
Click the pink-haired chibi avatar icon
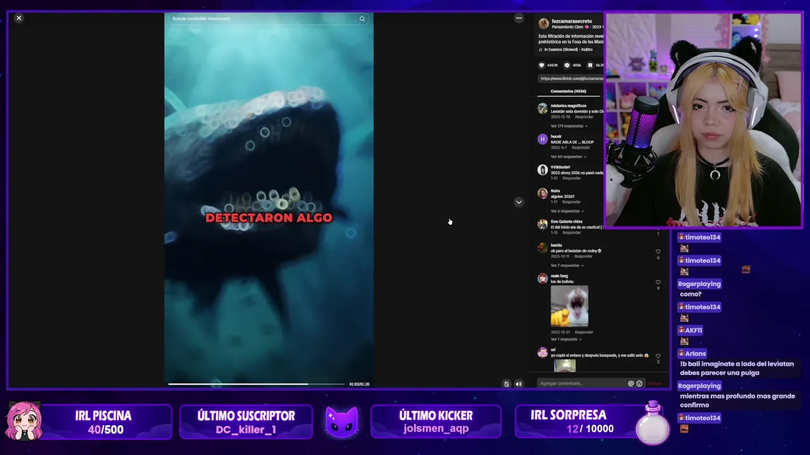click(24, 420)
